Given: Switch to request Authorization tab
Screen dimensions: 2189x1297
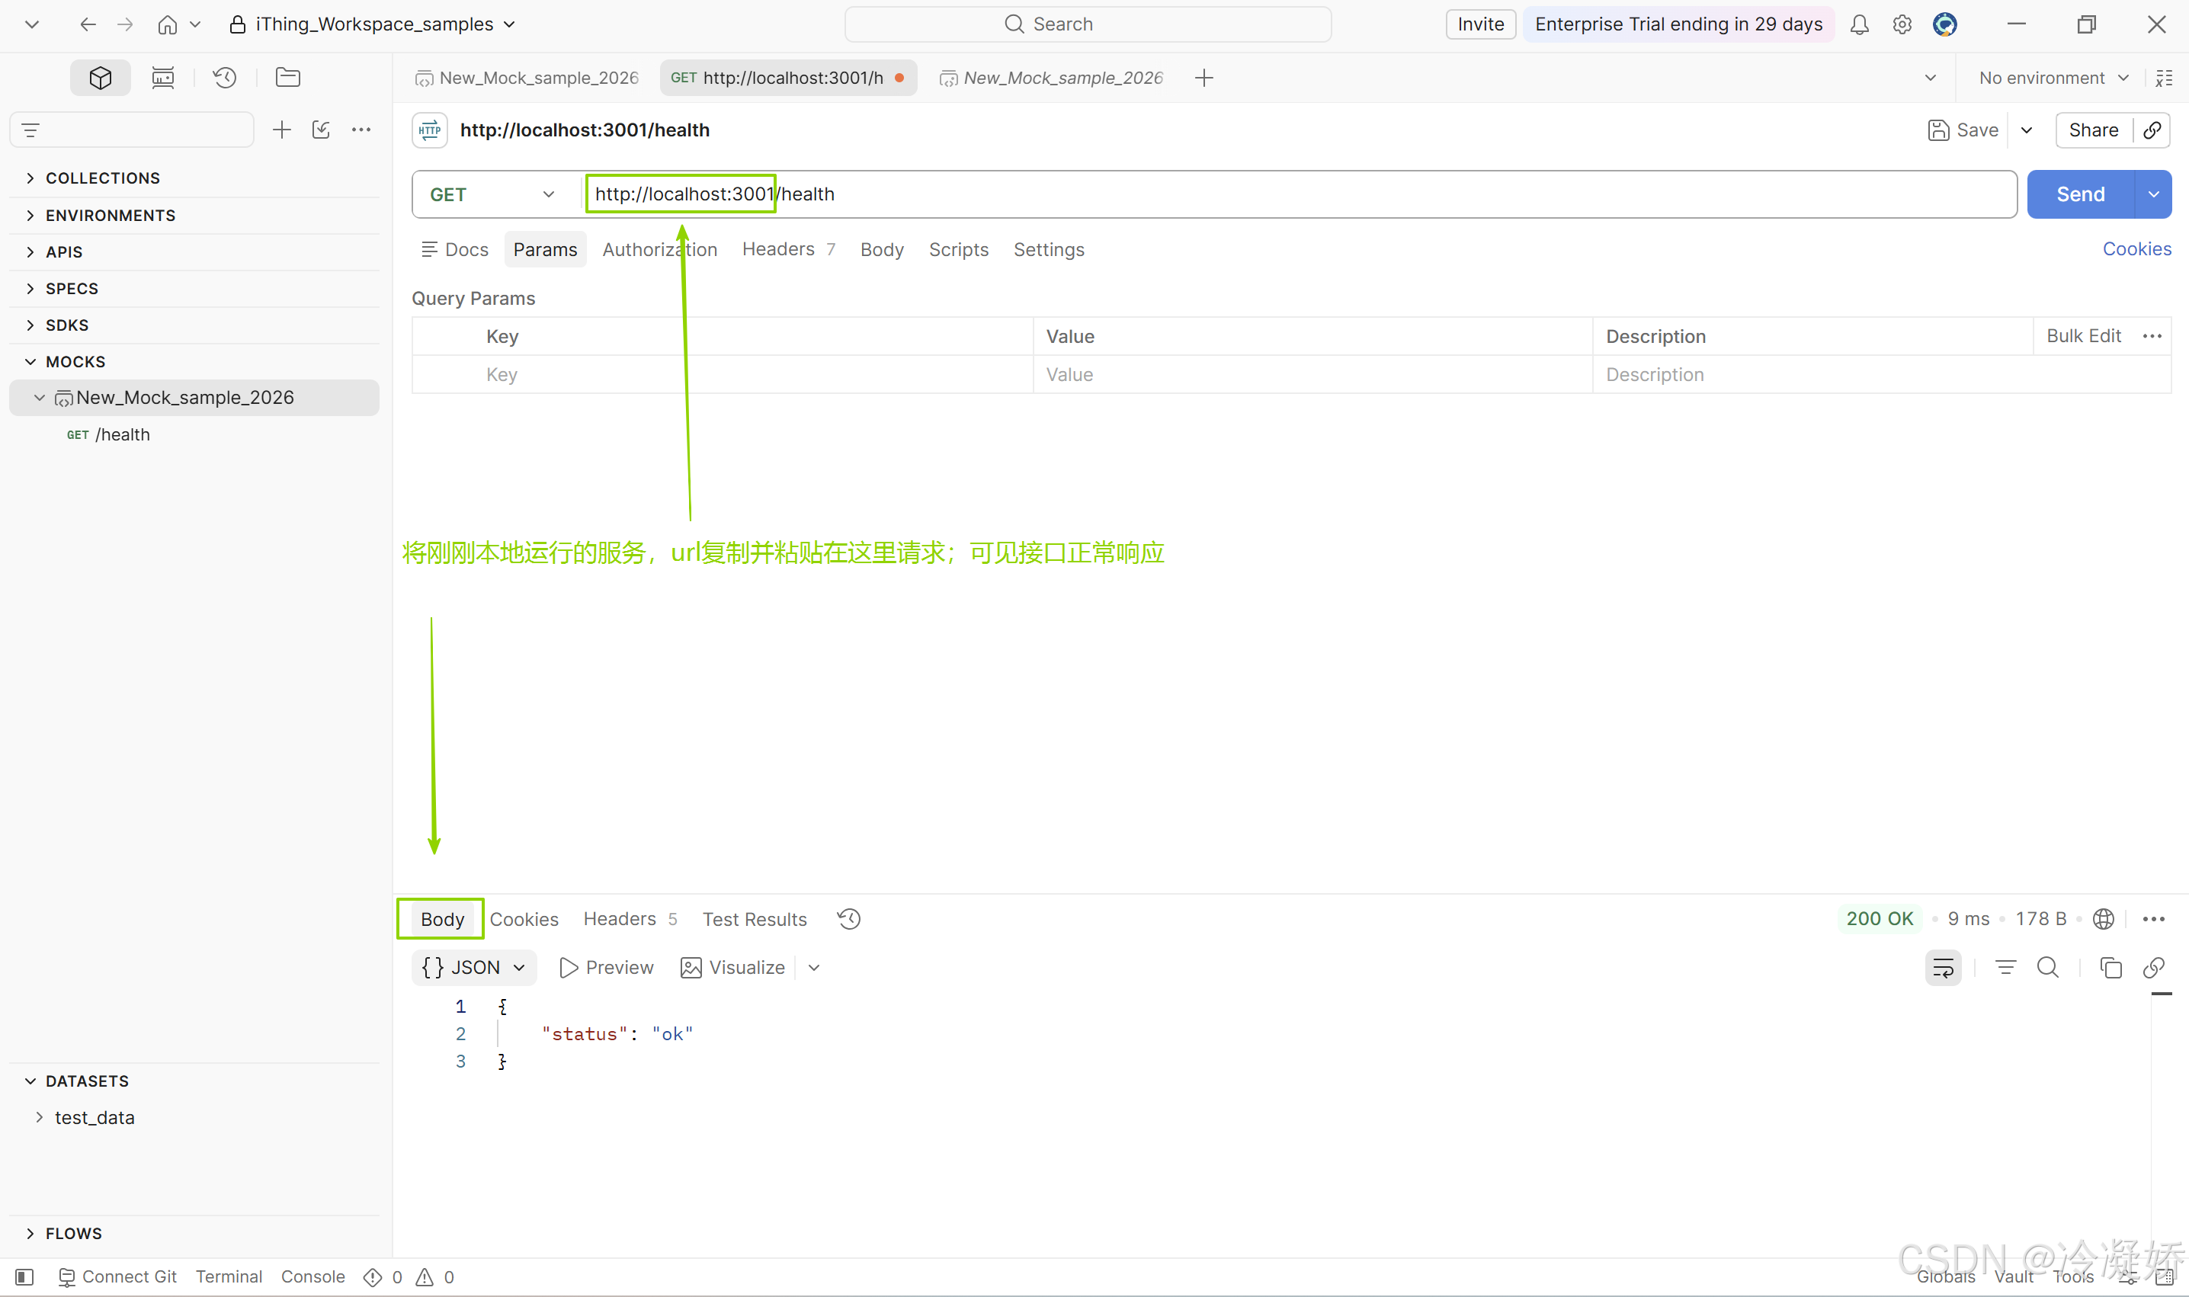Looking at the screenshot, I should click(x=660, y=250).
